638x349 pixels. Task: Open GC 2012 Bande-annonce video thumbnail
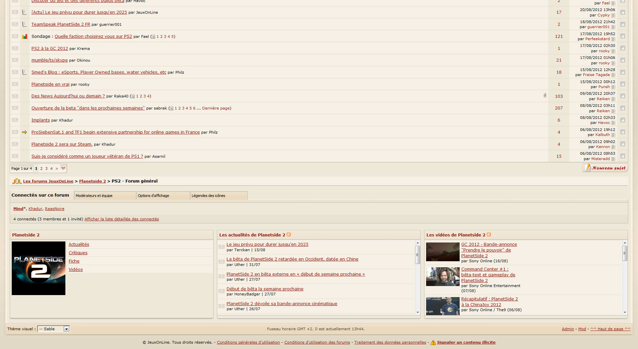(443, 252)
